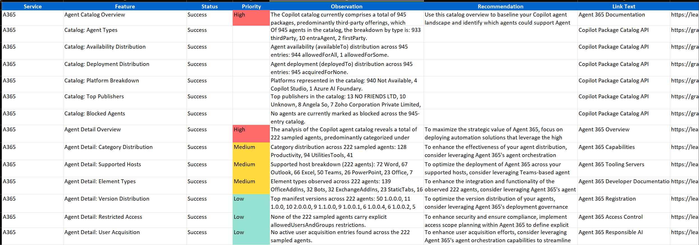The image size is (699, 245).
Task: Select Medium priority cell for Element Types
Action: tap(251, 185)
